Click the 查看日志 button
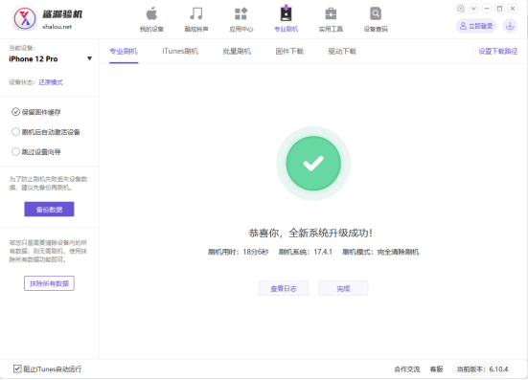 tap(284, 288)
